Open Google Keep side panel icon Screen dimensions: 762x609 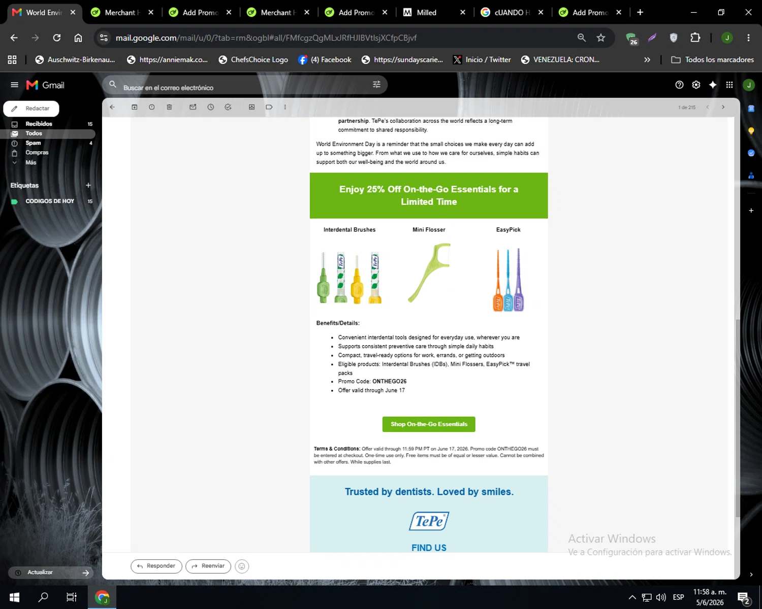click(751, 130)
